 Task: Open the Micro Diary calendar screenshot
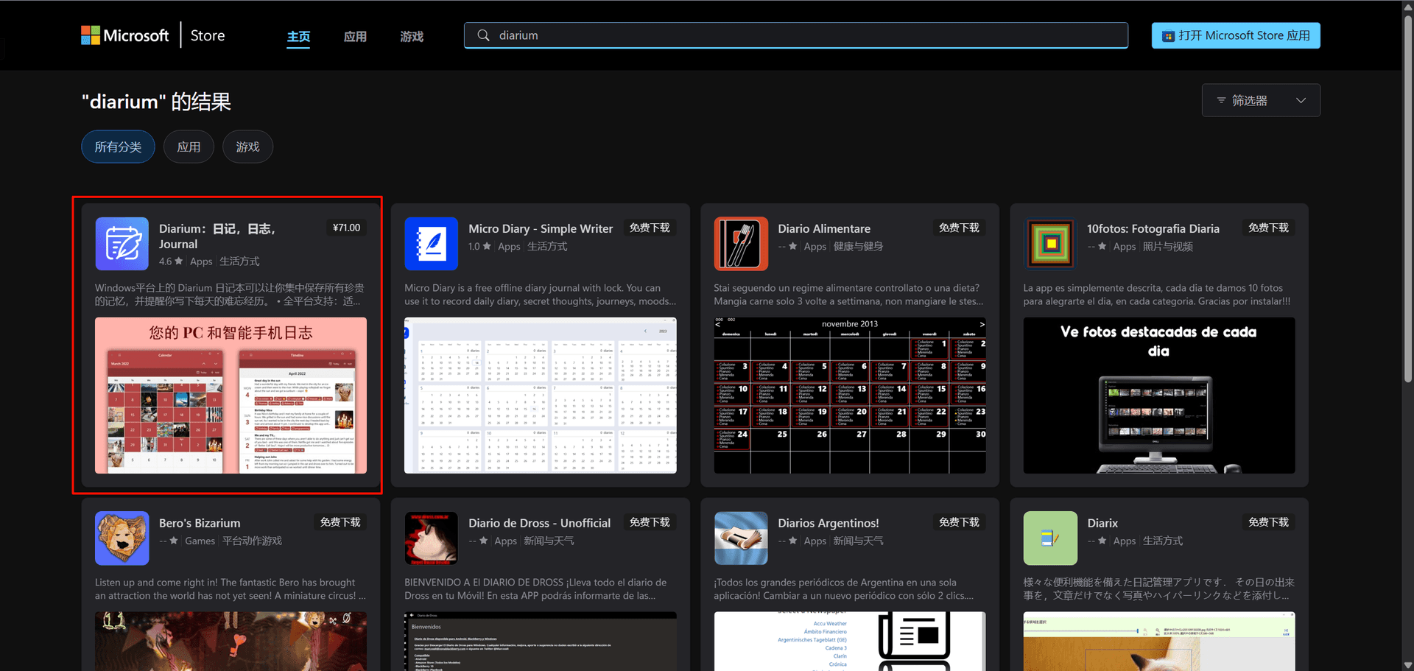click(x=540, y=396)
